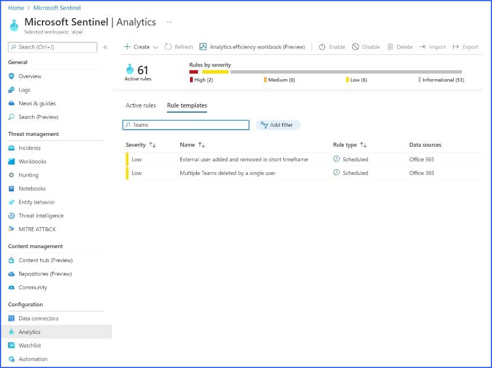
Task: Click the Threat intelligence icon
Action: [x=12, y=216]
